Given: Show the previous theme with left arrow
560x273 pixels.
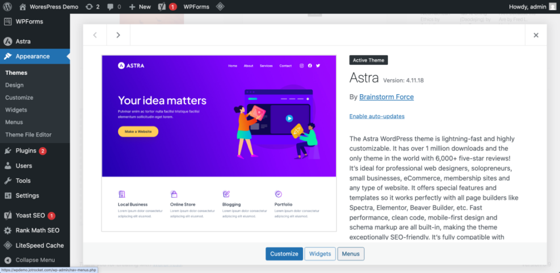Looking at the screenshot, I should pos(95,35).
